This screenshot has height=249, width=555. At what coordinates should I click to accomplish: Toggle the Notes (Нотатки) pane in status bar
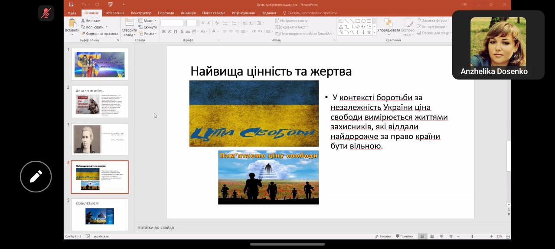382,236
